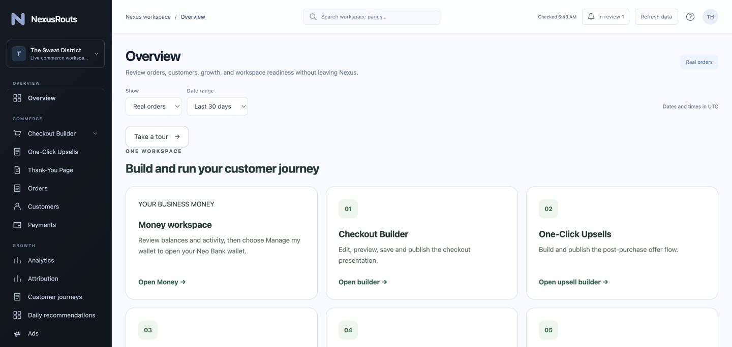Click the Orders list icon
Screen dimensions: 732x347
[x=17, y=188]
